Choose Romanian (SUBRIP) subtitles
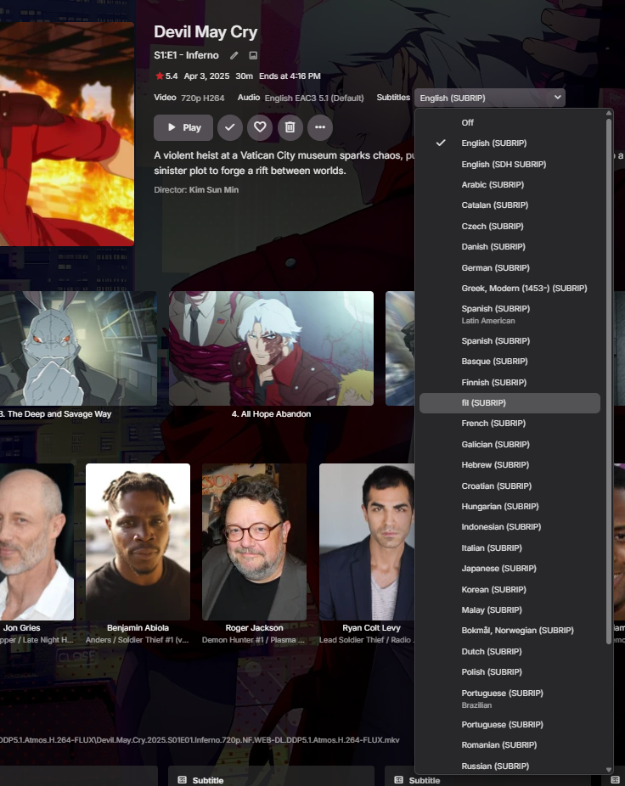 pyautogui.click(x=510, y=745)
